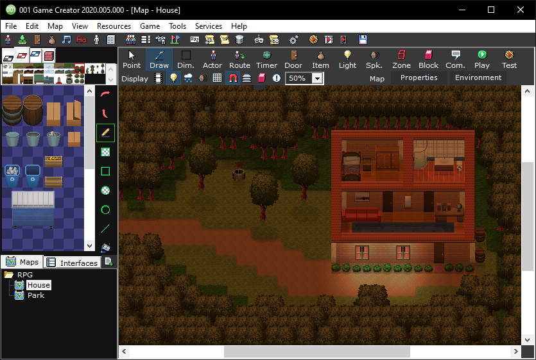
Task: Select the Light tool
Action: pos(347,60)
